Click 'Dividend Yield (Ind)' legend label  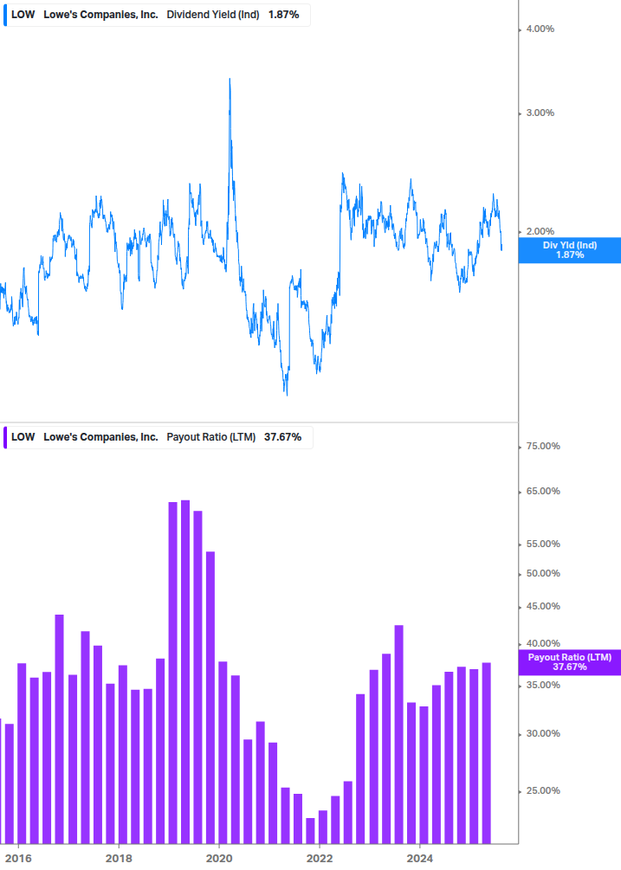click(x=213, y=15)
